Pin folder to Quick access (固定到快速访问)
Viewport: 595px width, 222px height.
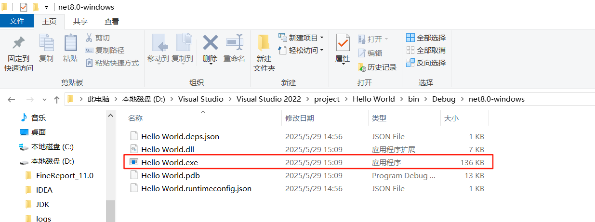point(19,53)
